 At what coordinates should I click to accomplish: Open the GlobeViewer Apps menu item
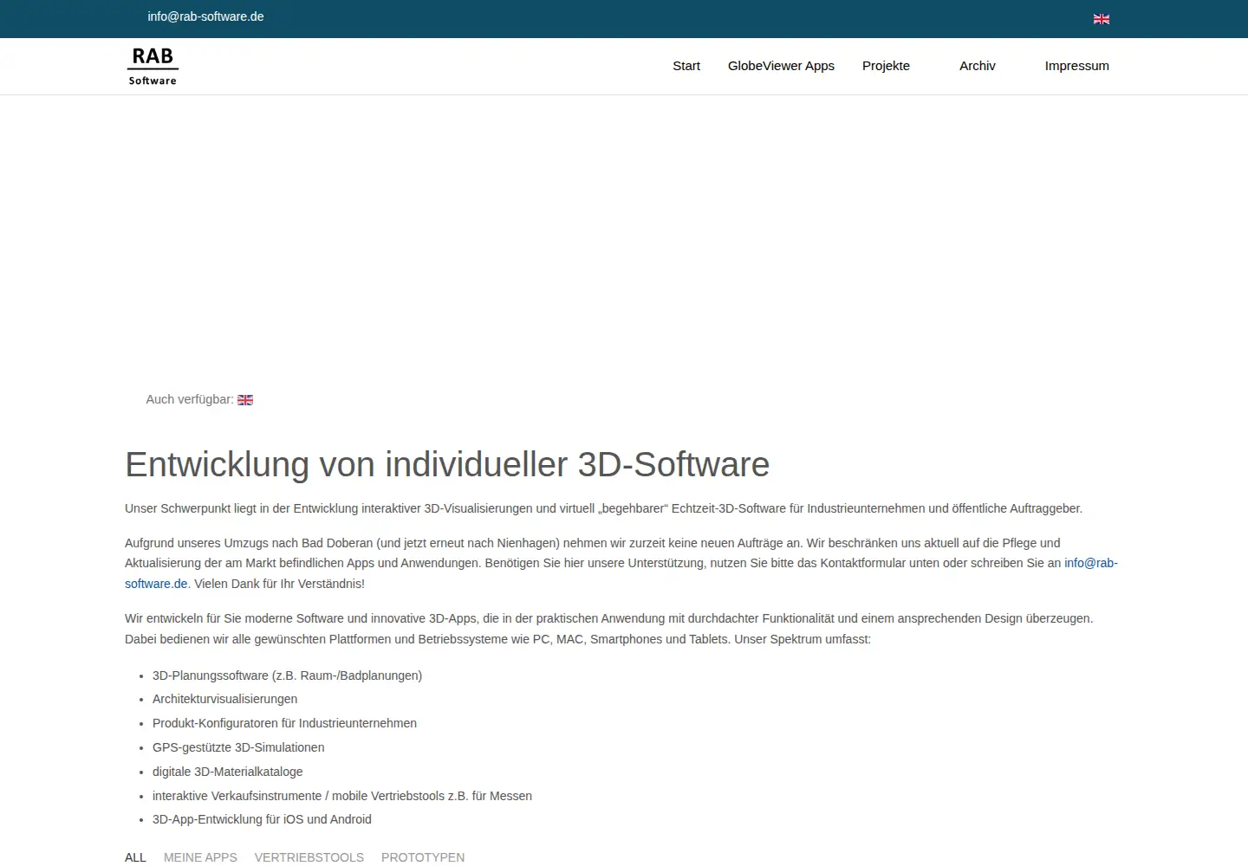[781, 66]
